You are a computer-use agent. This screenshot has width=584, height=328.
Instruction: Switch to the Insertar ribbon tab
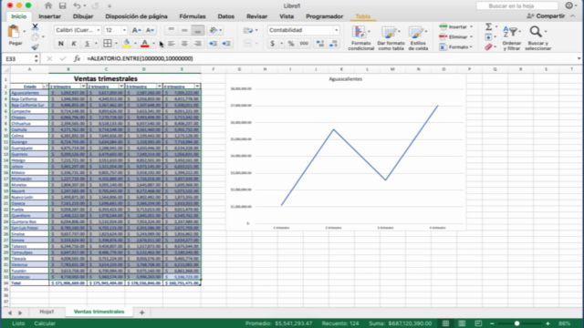pyautogui.click(x=49, y=16)
